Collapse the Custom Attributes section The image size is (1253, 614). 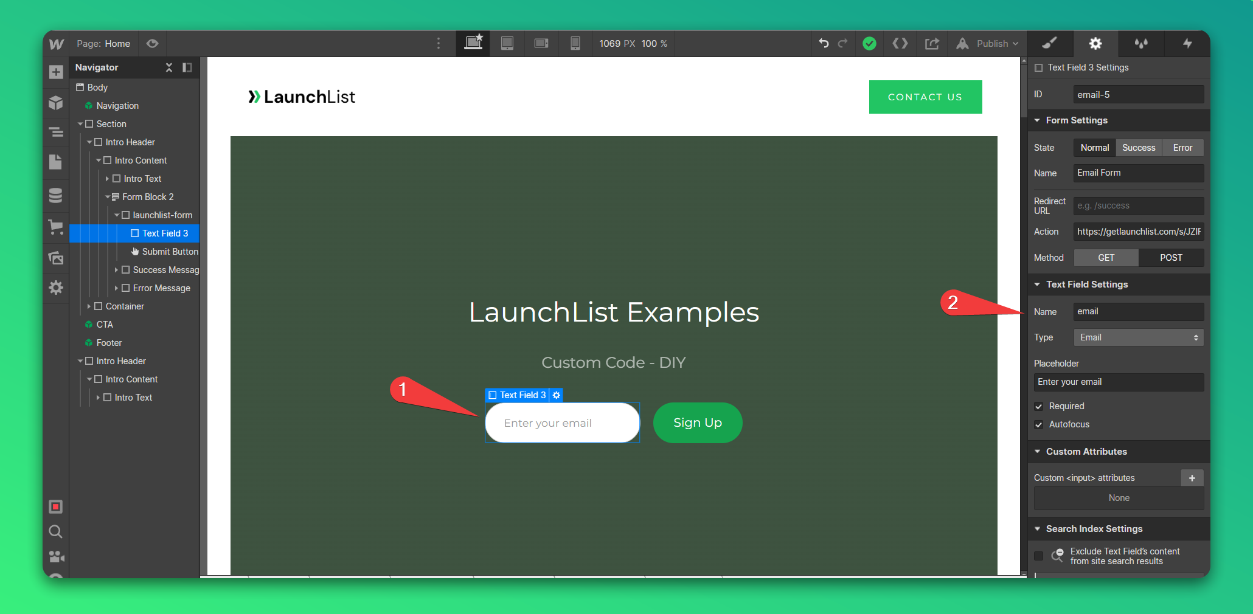click(x=1038, y=452)
